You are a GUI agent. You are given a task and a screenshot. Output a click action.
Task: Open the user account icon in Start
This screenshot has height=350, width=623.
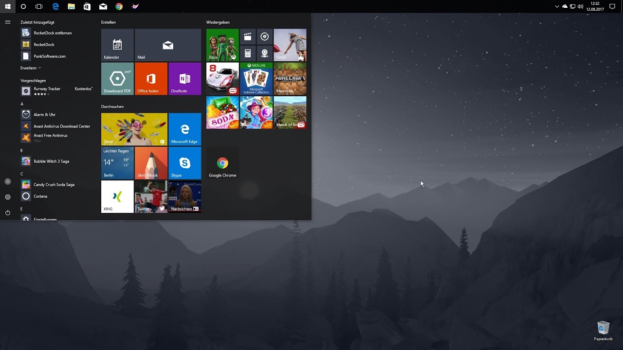pos(8,181)
